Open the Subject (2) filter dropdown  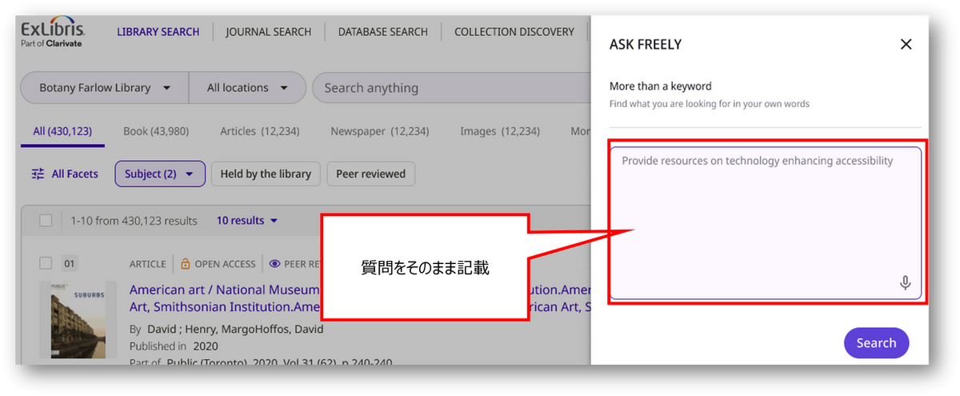160,174
